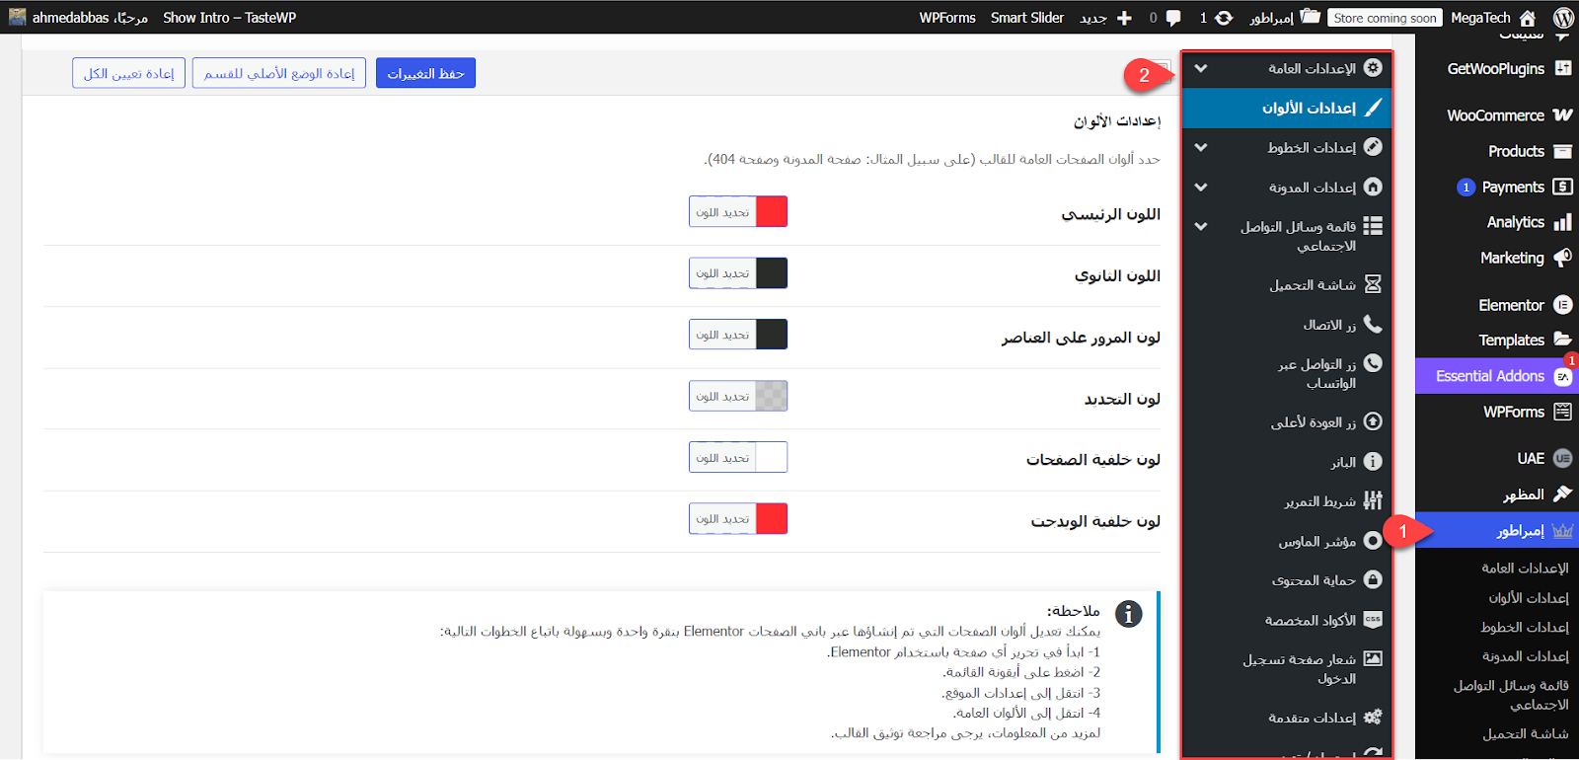Open شاشة التحميل submenu link in sidebar
Screen dimensions: 1579x760
coord(1526,733)
